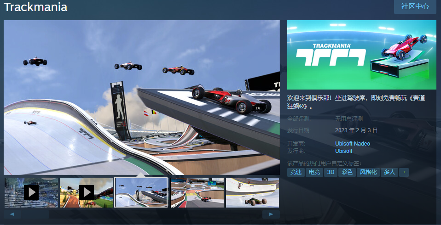Select the 电竞 tag
441x225 pixels.
pos(314,172)
